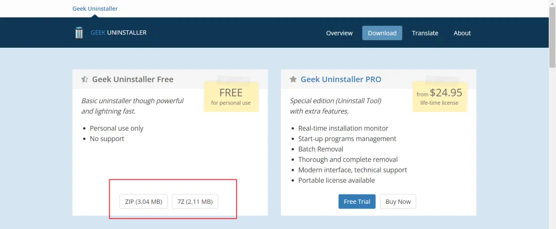Click the GEEK UNINSTALLER logo text
The image size is (556, 229).
click(x=118, y=33)
